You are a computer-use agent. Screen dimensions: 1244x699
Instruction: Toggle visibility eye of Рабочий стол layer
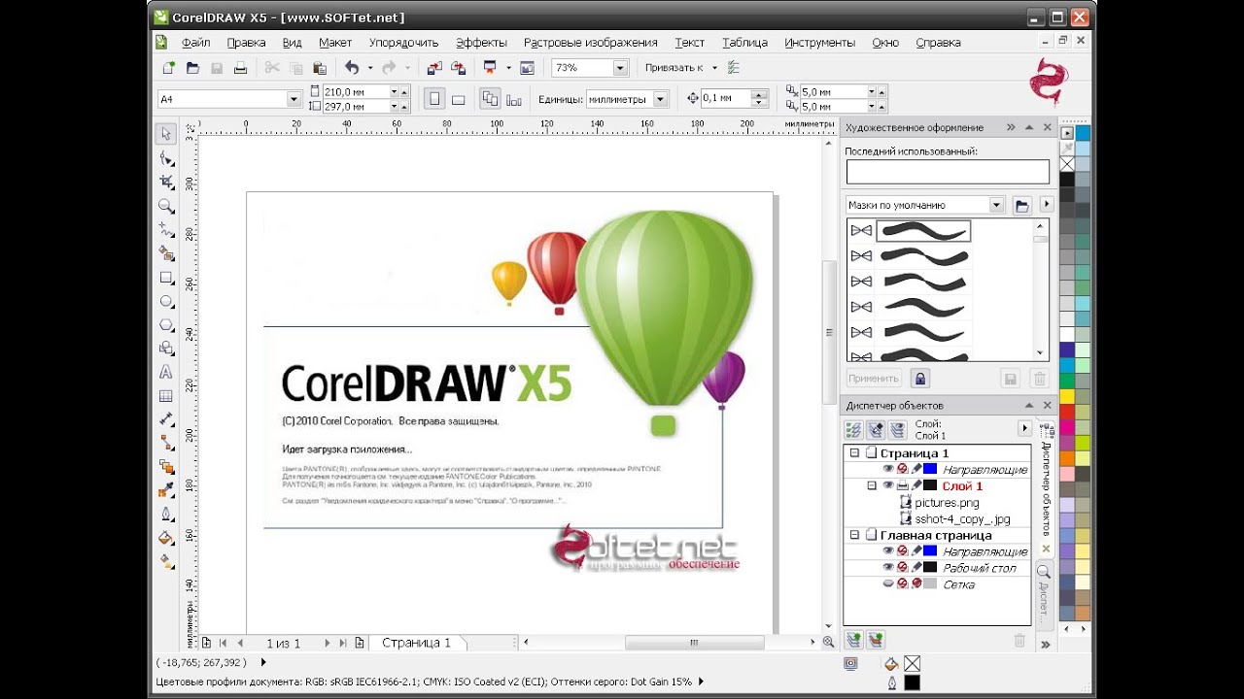click(x=887, y=567)
